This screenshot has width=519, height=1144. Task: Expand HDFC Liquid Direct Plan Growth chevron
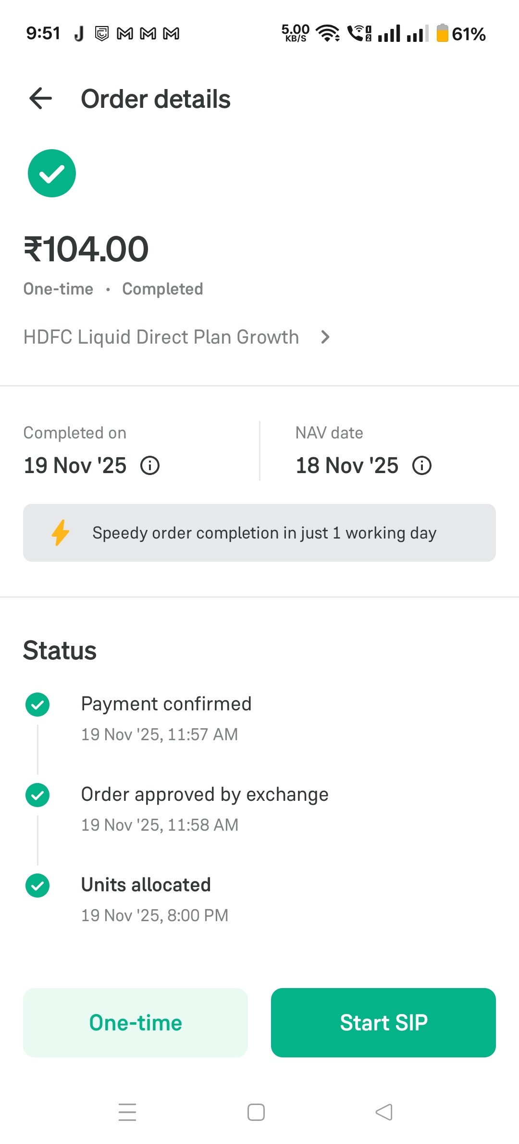325,337
